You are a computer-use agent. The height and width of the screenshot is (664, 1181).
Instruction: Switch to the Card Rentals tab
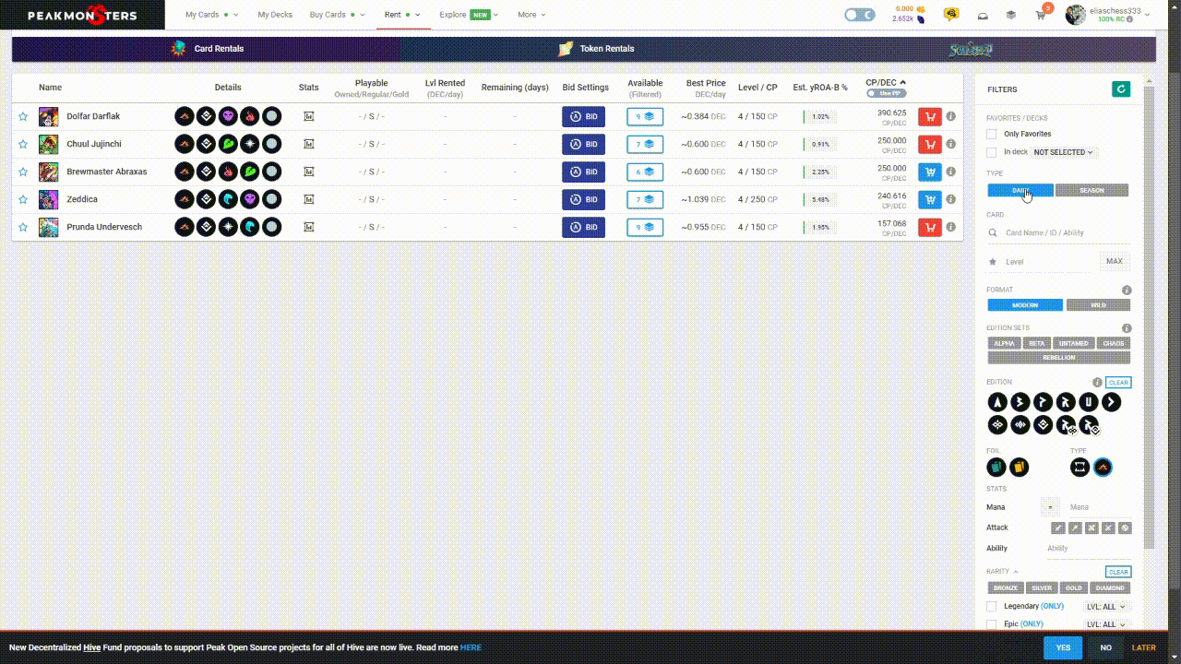pyautogui.click(x=209, y=49)
